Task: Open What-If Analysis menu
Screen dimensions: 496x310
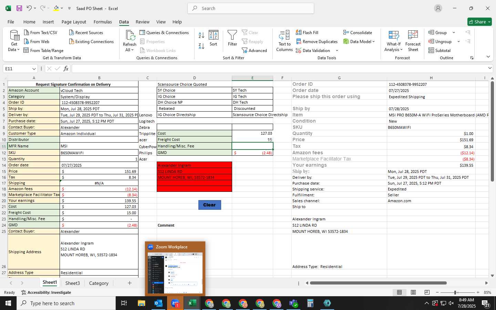Action: 394,41
